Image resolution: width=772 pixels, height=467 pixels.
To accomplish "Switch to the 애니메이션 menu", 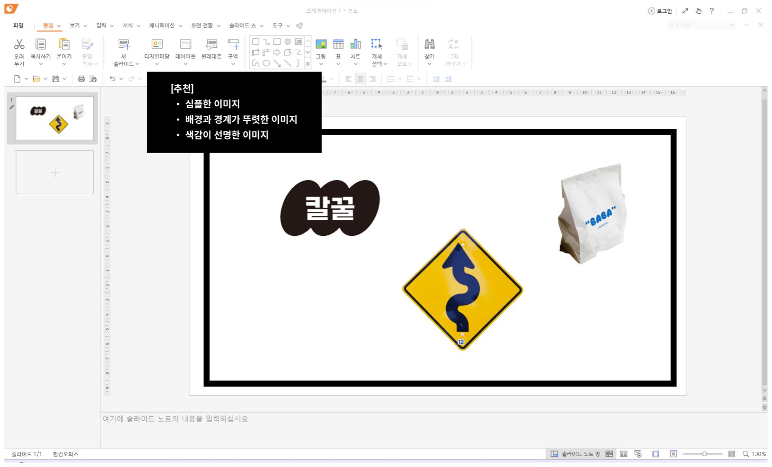I will pyautogui.click(x=161, y=26).
